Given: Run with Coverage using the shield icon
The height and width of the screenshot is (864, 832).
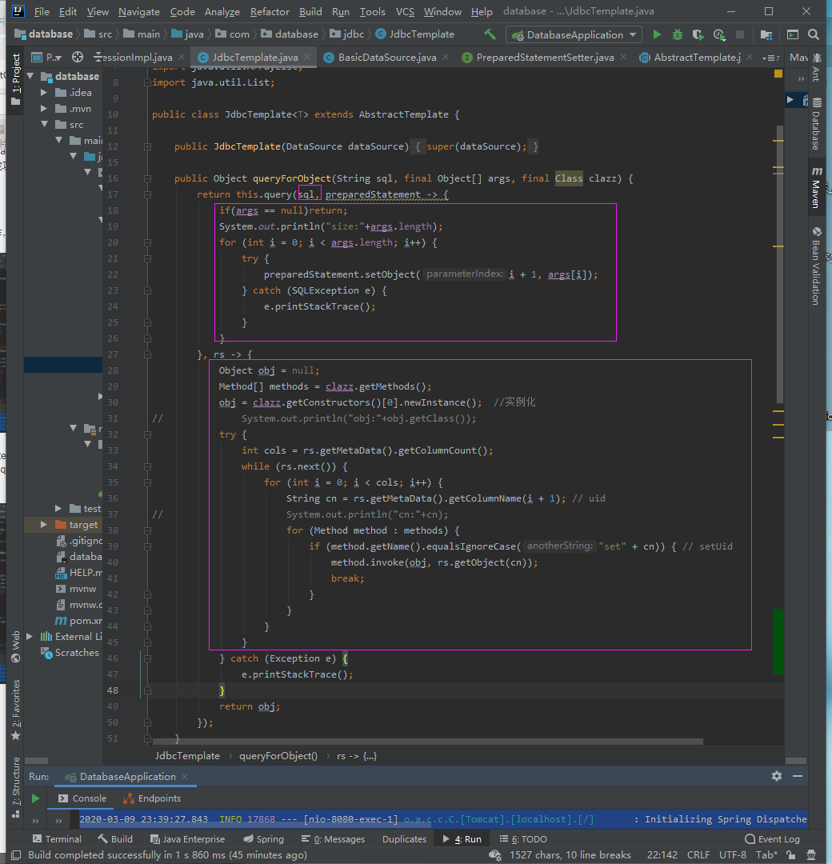Looking at the screenshot, I should pos(698,34).
